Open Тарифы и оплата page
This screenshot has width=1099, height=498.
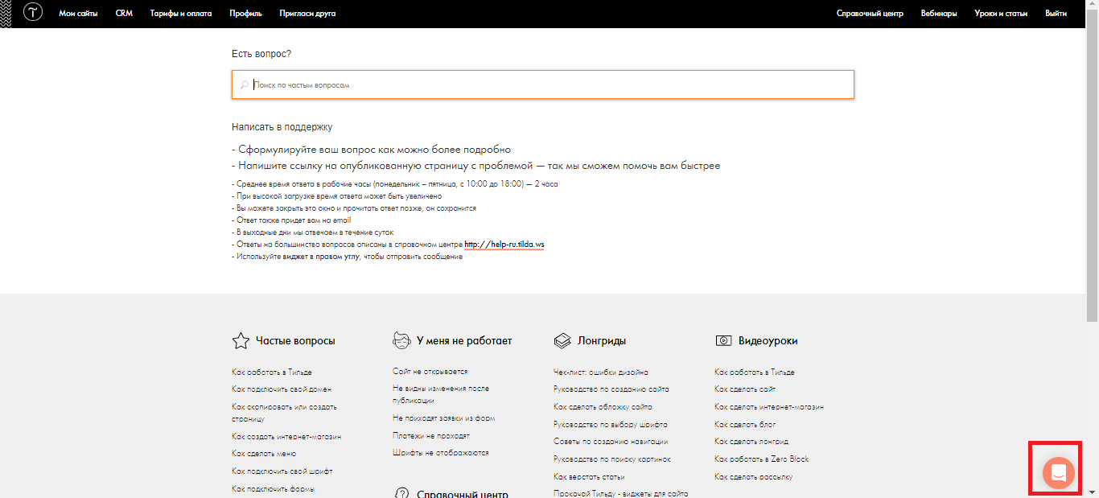coord(180,14)
